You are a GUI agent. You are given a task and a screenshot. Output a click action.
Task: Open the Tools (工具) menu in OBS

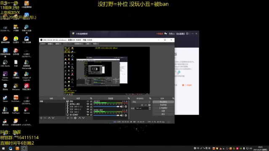click(88, 44)
